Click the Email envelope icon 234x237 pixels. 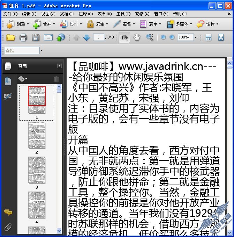point(48,37)
